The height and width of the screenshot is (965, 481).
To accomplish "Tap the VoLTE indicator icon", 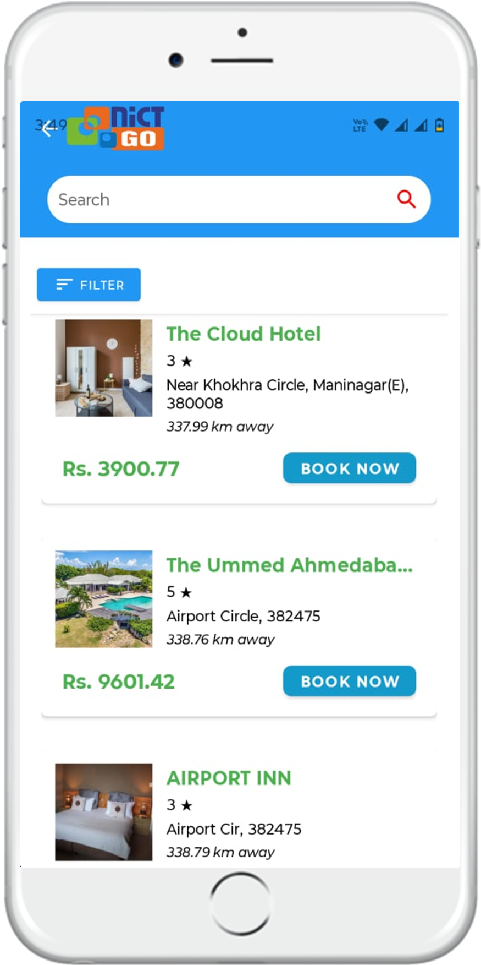I will (x=360, y=126).
